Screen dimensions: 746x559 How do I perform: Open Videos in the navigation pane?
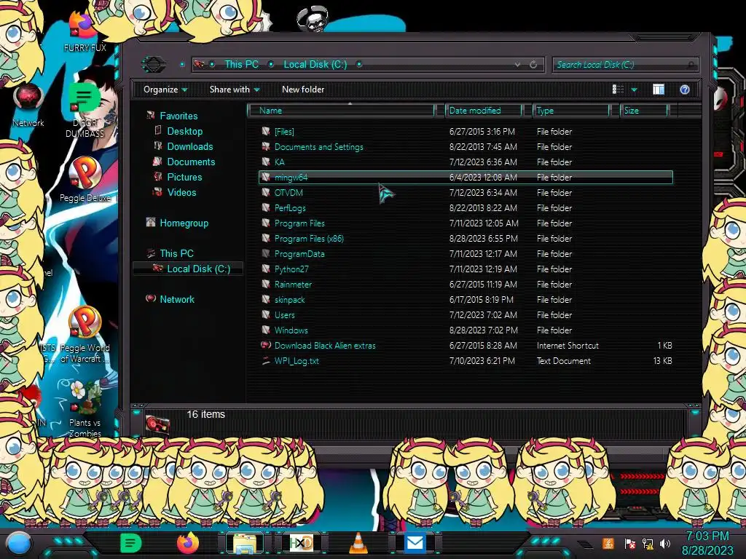tap(181, 192)
